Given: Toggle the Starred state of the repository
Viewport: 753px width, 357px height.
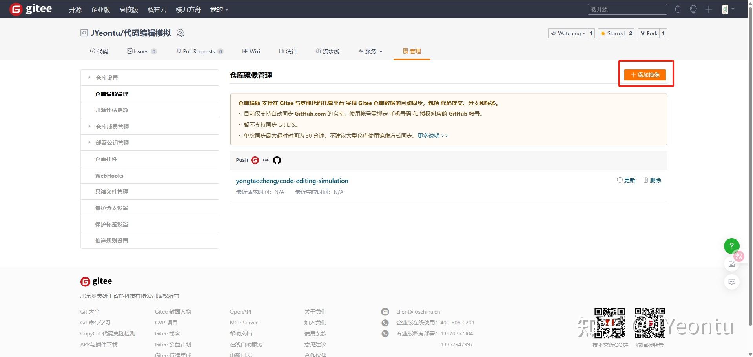Looking at the screenshot, I should coord(613,33).
